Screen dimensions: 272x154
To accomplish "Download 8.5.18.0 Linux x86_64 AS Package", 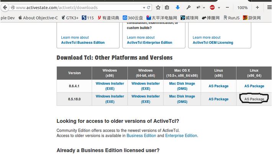I will pyautogui.click(x=254, y=99).
